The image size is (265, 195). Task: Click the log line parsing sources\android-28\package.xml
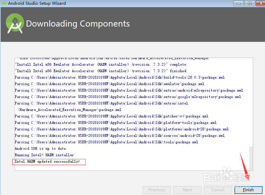coord(120,135)
